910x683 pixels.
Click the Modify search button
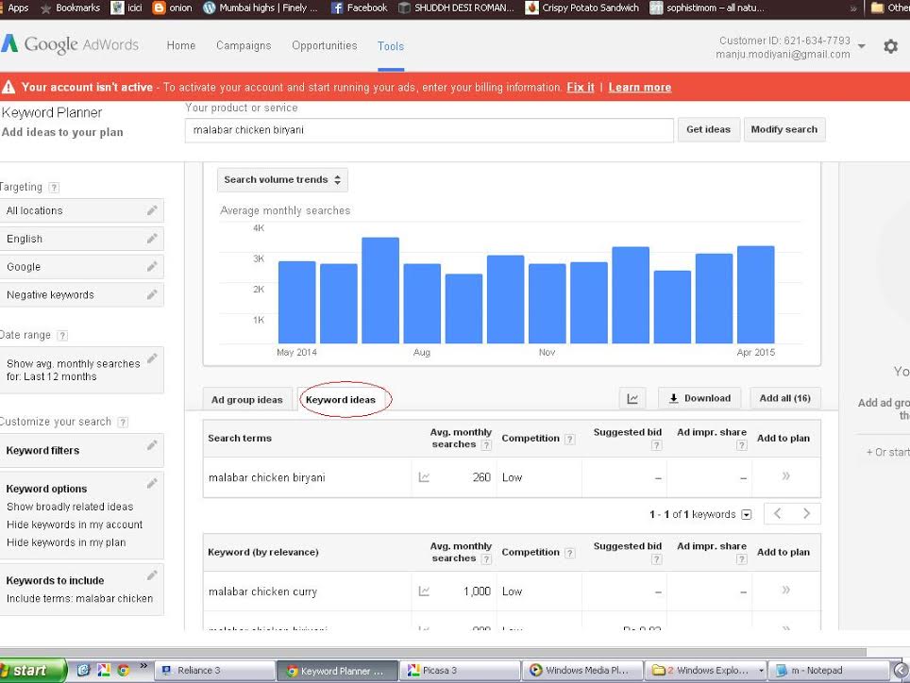pos(784,129)
